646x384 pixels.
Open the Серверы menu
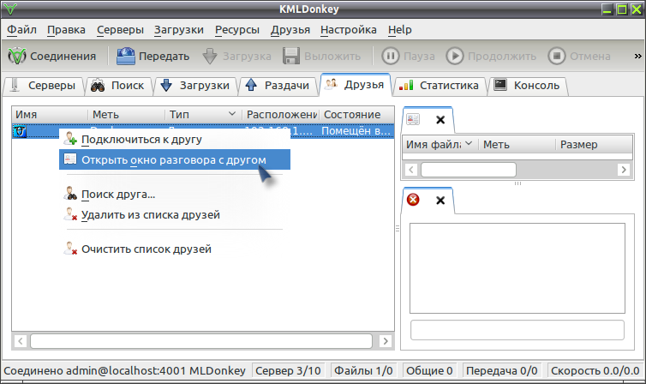point(120,30)
